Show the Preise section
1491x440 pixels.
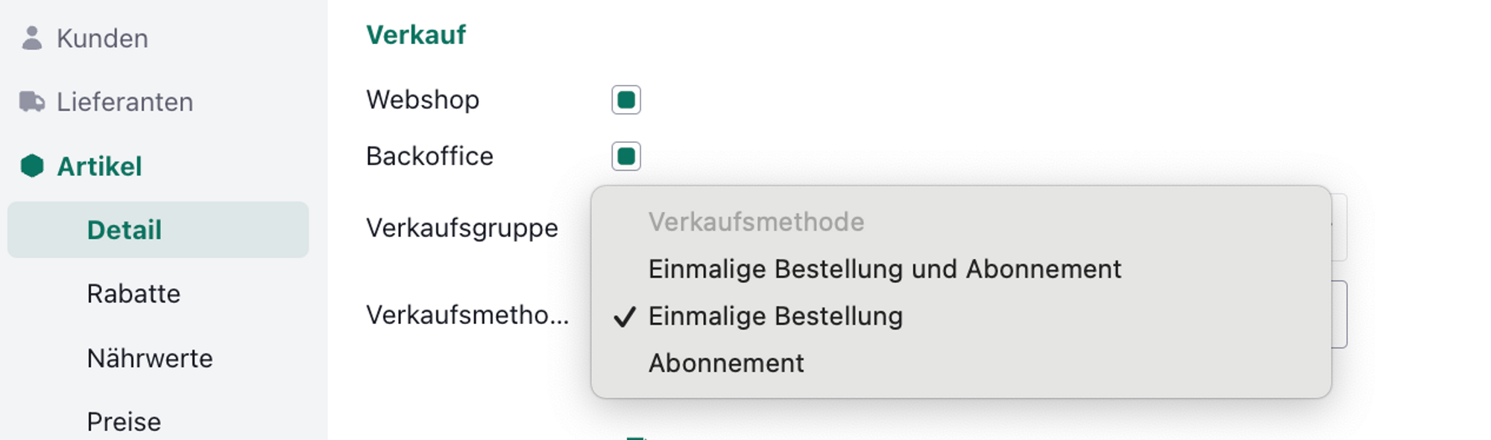124,421
